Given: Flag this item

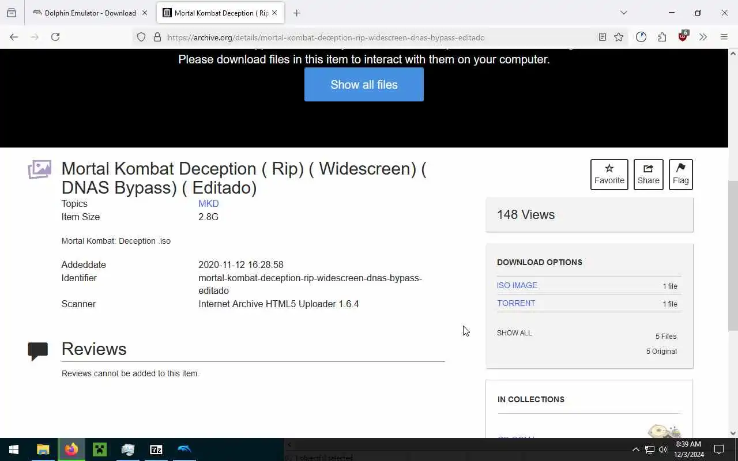Looking at the screenshot, I should pyautogui.click(x=680, y=174).
